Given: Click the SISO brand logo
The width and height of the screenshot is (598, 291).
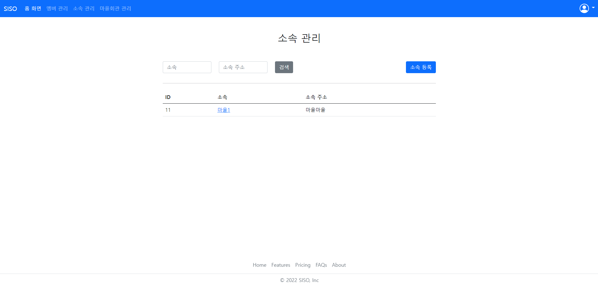Looking at the screenshot, I should pos(11,8).
